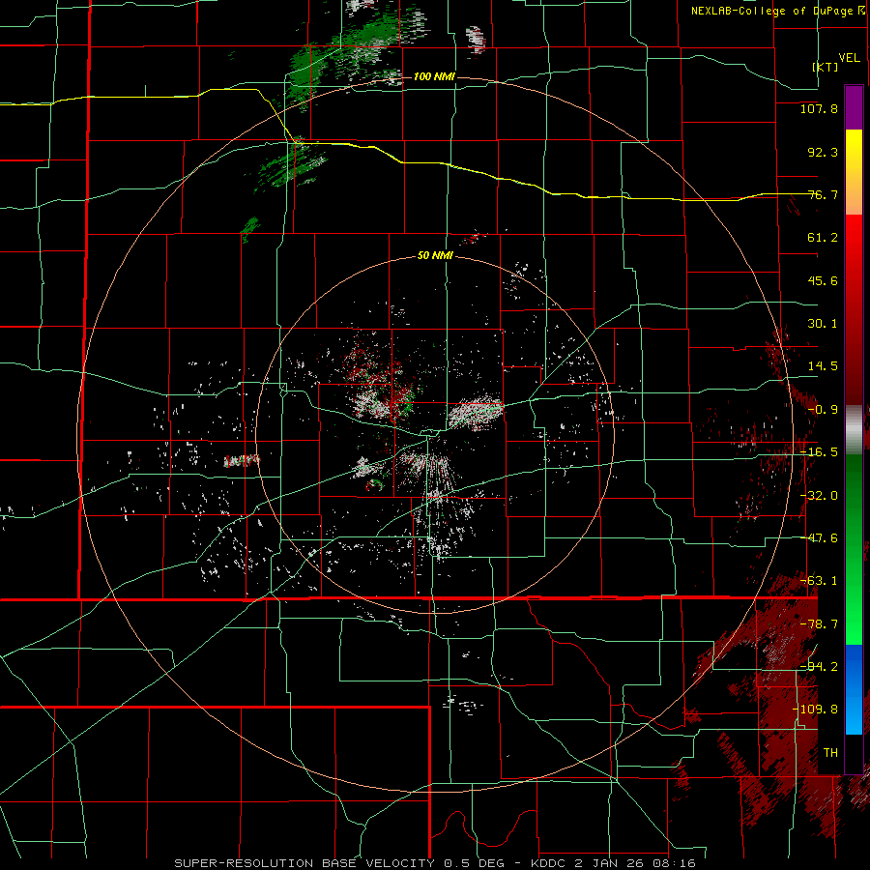Viewport: 870px width, 870px height.
Task: Click the SUPER-RESOLUTION BASE VELOCITY caption
Action: click(x=304, y=863)
